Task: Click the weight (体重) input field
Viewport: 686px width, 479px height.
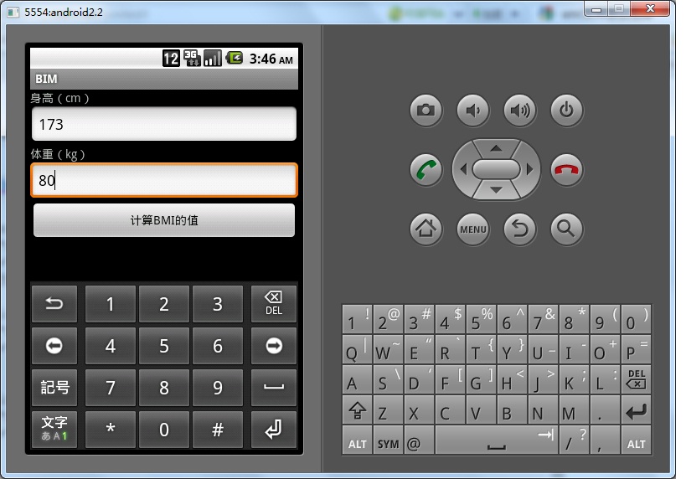Action: [x=164, y=180]
